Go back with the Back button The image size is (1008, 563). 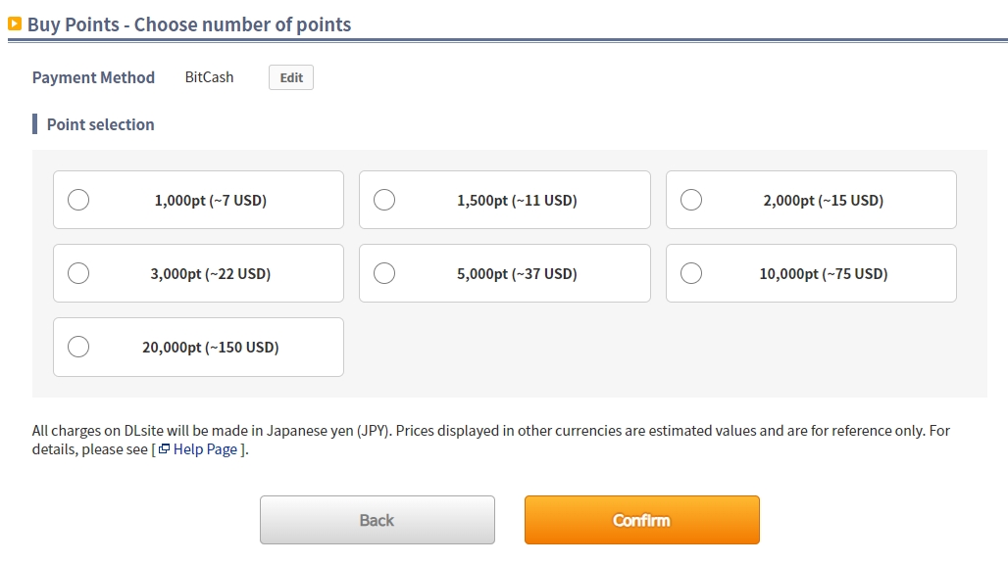[377, 520]
